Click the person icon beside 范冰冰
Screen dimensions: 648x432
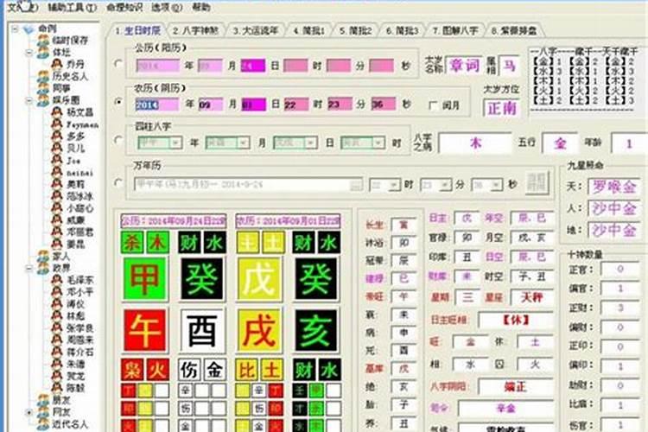point(57,195)
